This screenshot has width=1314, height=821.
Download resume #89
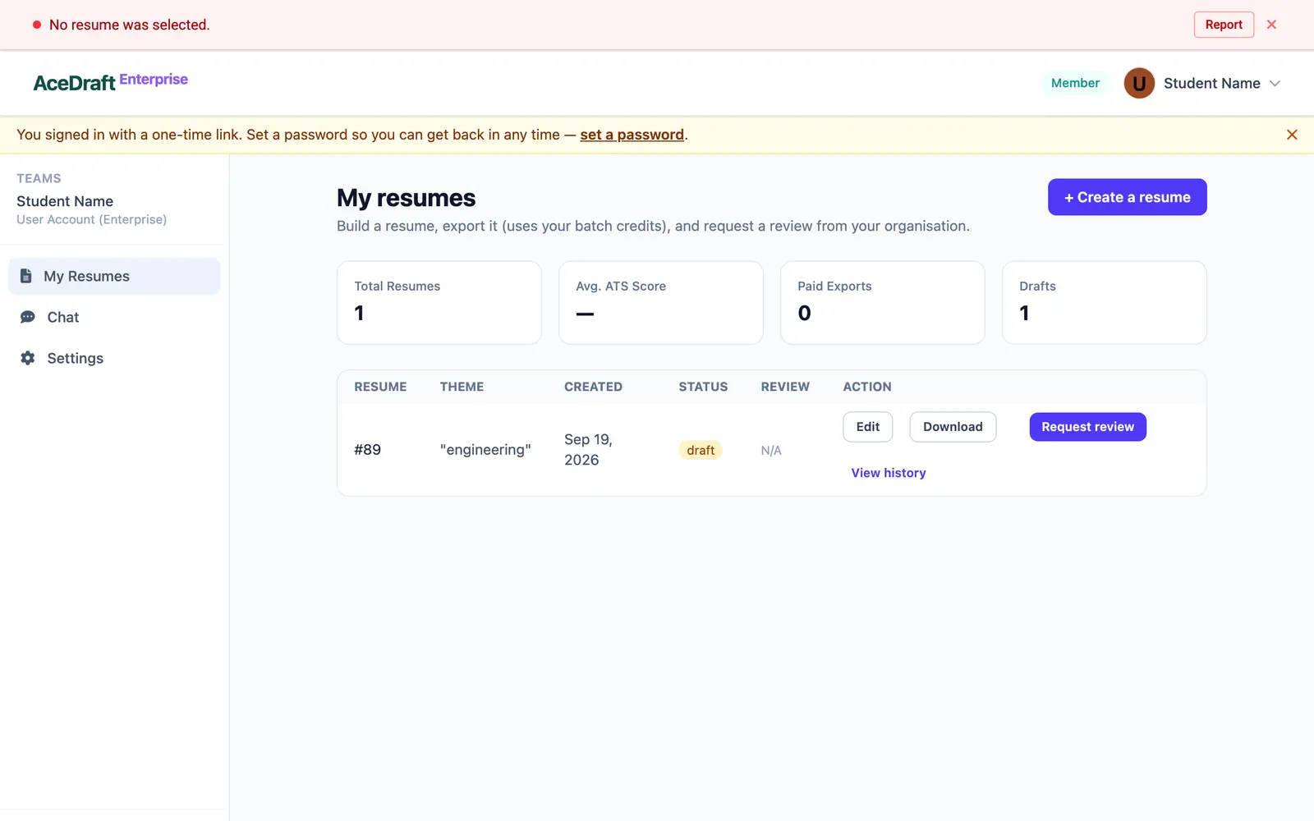click(953, 427)
